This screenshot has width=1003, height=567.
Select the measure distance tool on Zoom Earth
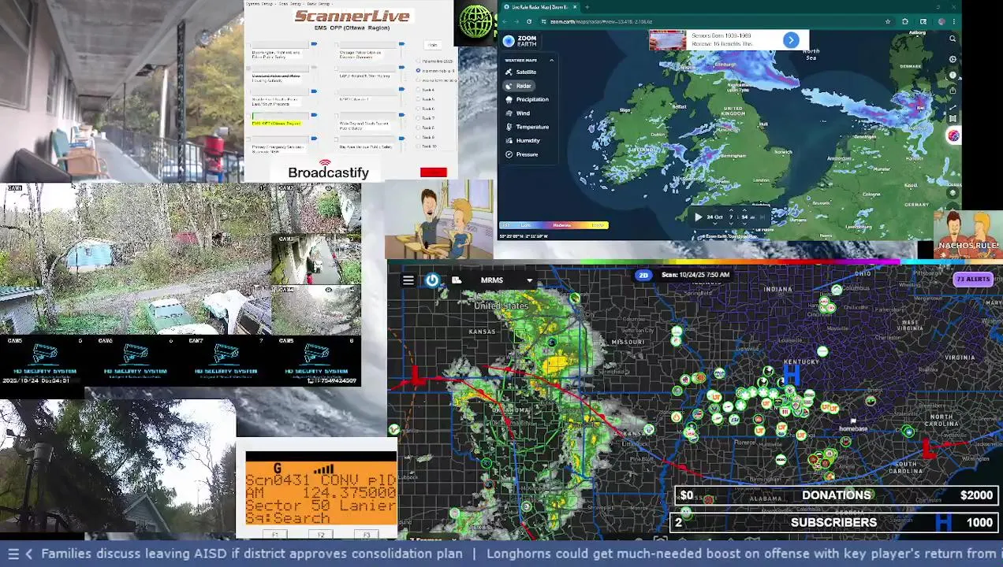click(953, 107)
